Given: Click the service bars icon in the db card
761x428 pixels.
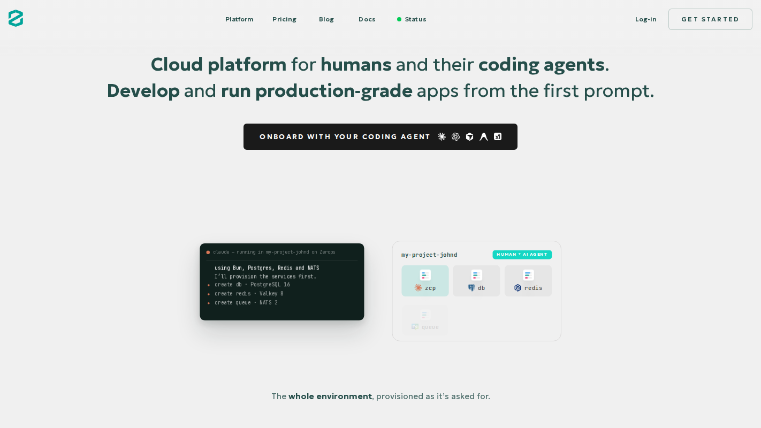Looking at the screenshot, I should 477,275.
